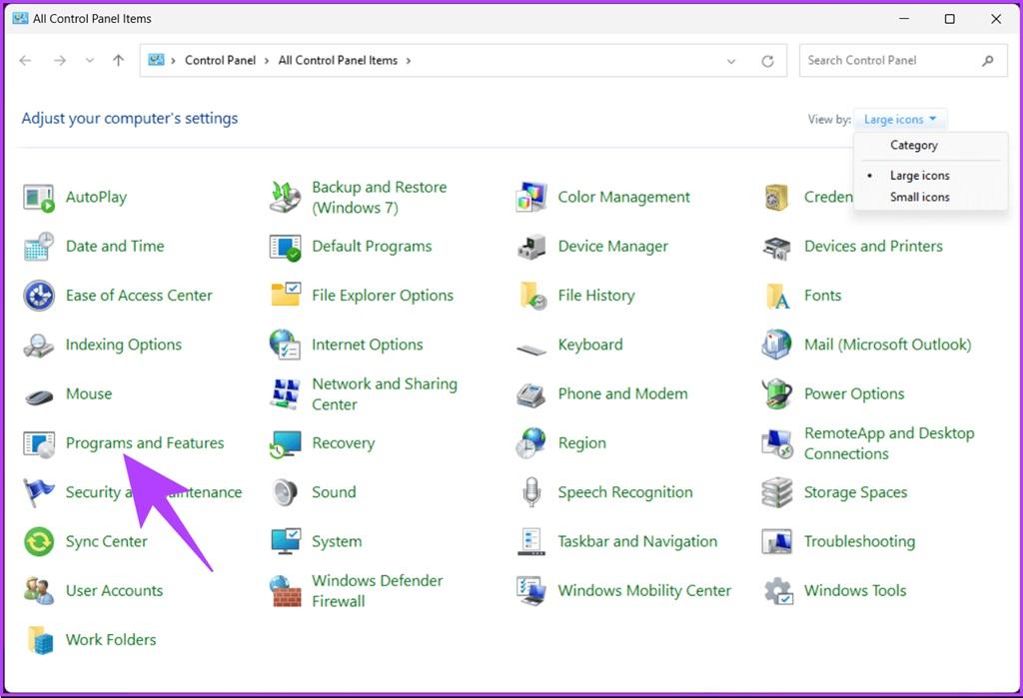
Task: Click the Windows Tools gear icon
Action: [777, 591]
